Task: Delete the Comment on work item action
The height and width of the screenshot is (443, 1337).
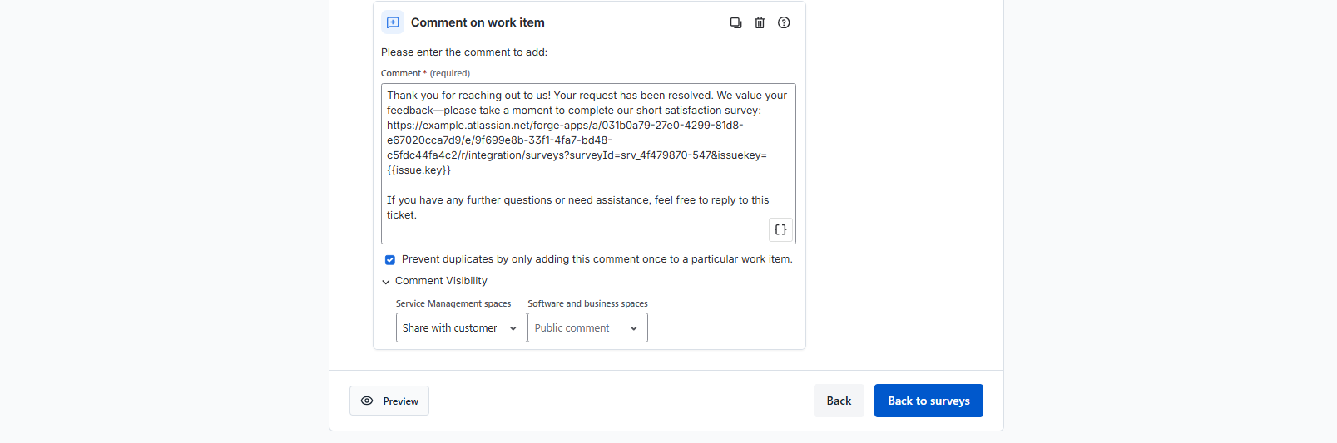Action: click(760, 22)
